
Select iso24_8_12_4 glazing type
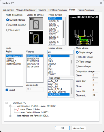click(x=55, y=89)
